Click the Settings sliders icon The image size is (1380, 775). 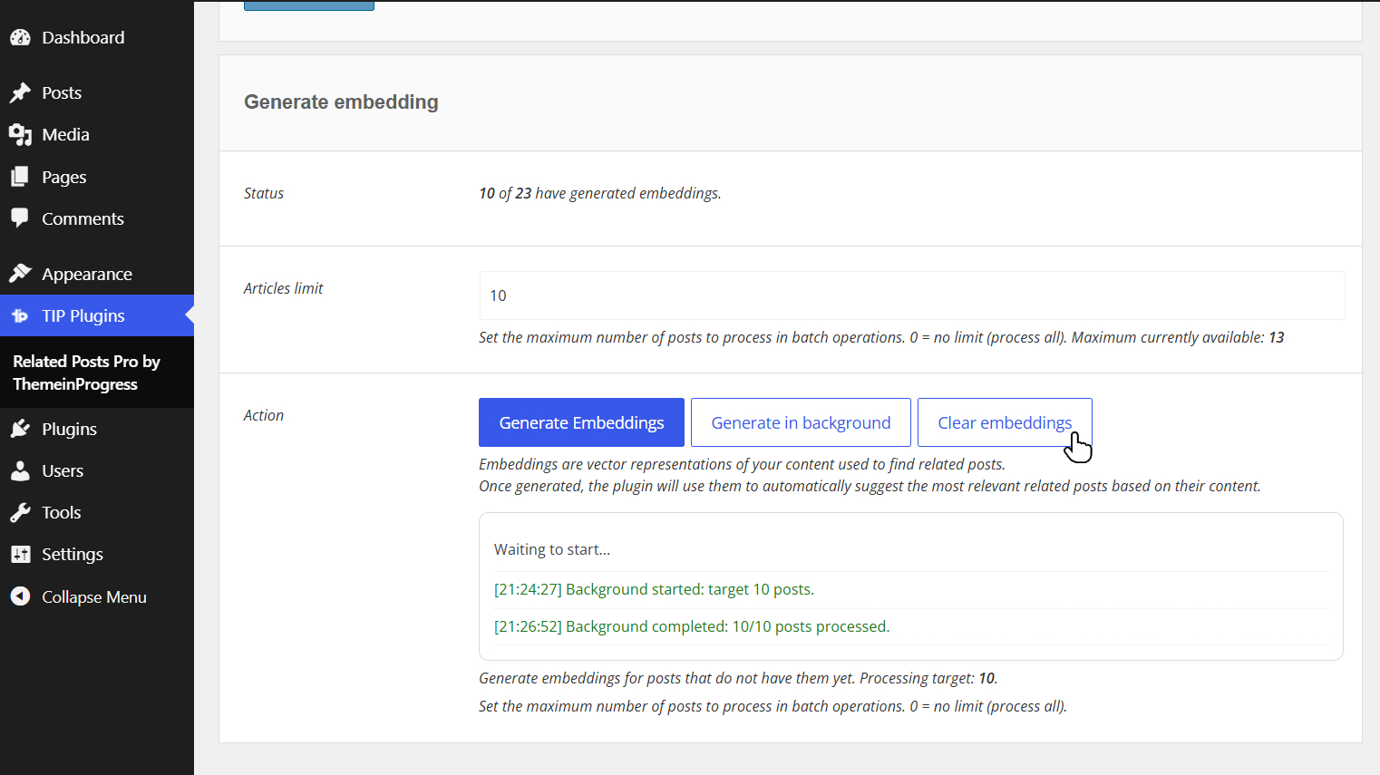tap(20, 554)
